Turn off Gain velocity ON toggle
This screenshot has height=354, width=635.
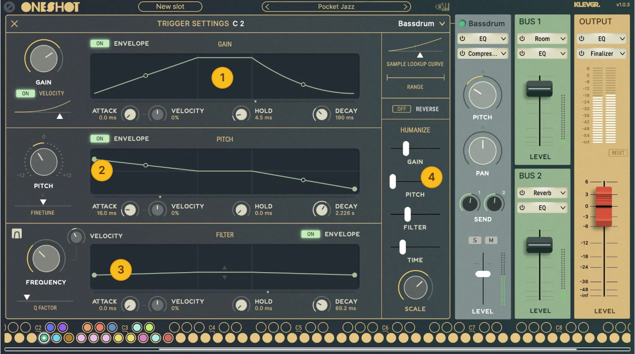[x=25, y=94]
